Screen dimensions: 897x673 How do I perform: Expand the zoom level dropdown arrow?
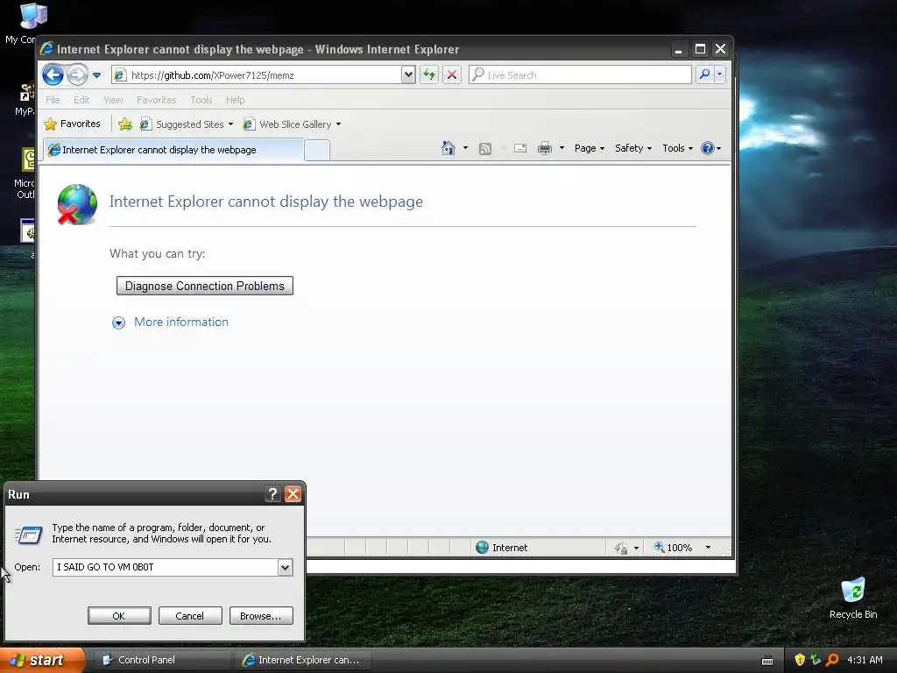click(708, 548)
